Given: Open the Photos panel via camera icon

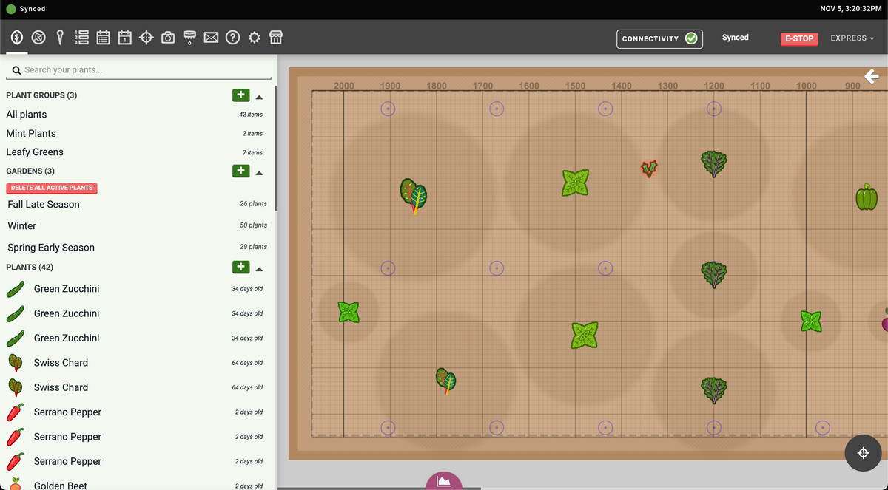Looking at the screenshot, I should [x=167, y=37].
